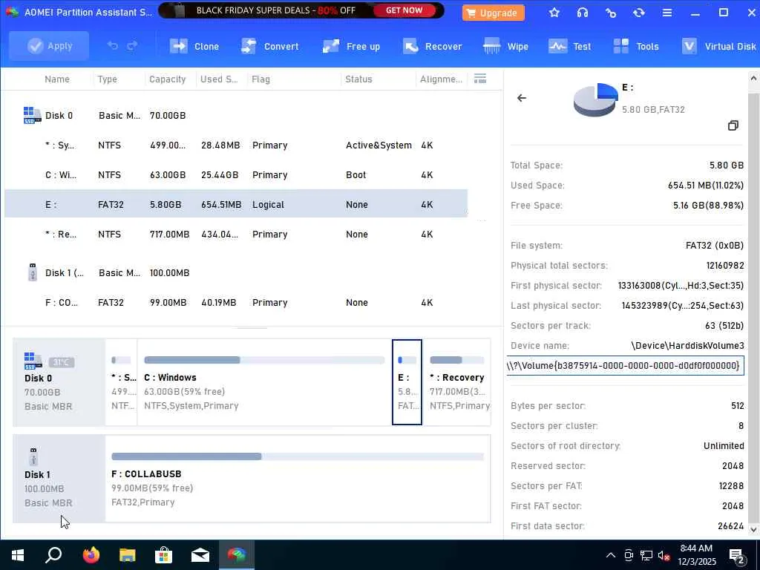Image resolution: width=760 pixels, height=570 pixels.
Task: Open the column settings list icon
Action: [480, 79]
